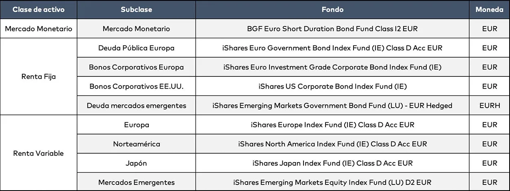Click the 'Mercado Monetario' asset class cell
The height and width of the screenshot is (191, 510).
point(38,29)
